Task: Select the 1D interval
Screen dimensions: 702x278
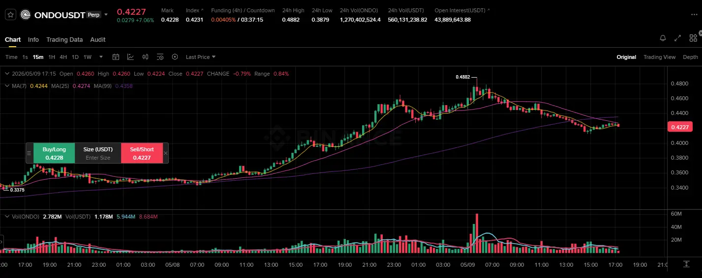Action: coord(75,57)
